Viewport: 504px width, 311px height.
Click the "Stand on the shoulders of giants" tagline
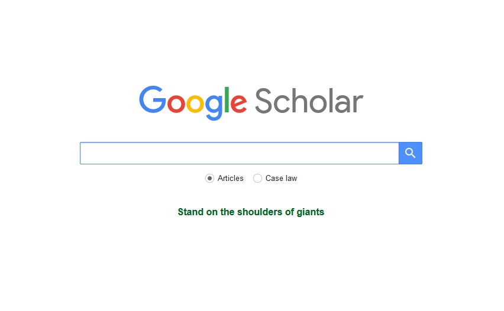pos(251,212)
